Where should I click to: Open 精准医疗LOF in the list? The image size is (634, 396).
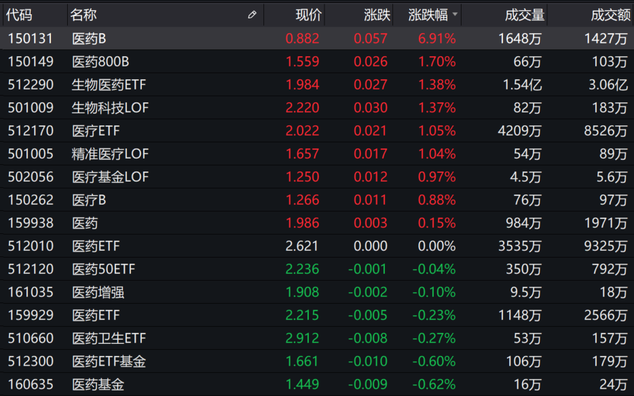pyautogui.click(x=110, y=154)
